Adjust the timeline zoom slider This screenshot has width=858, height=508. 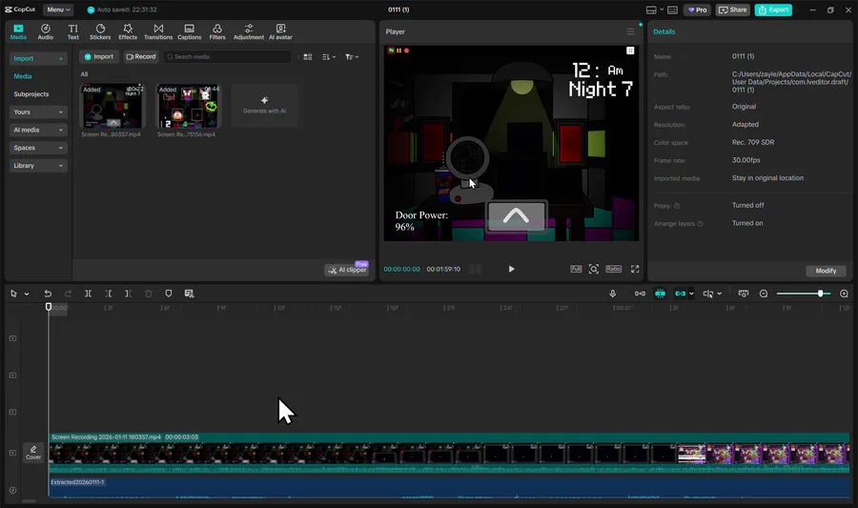804,294
